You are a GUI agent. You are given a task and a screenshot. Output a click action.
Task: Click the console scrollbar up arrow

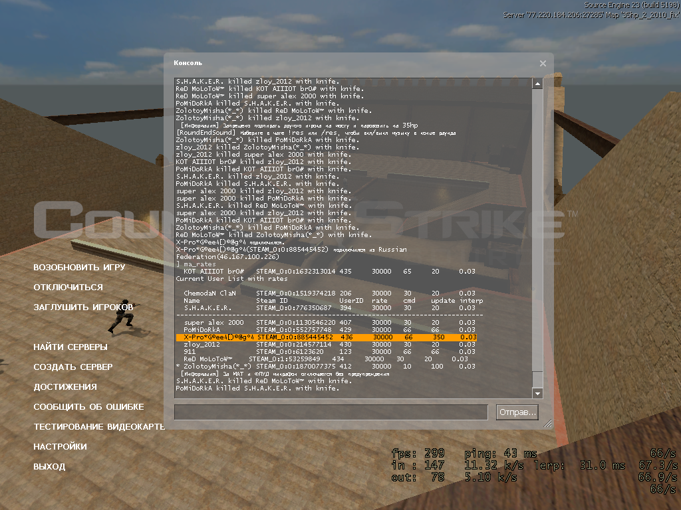click(x=537, y=83)
